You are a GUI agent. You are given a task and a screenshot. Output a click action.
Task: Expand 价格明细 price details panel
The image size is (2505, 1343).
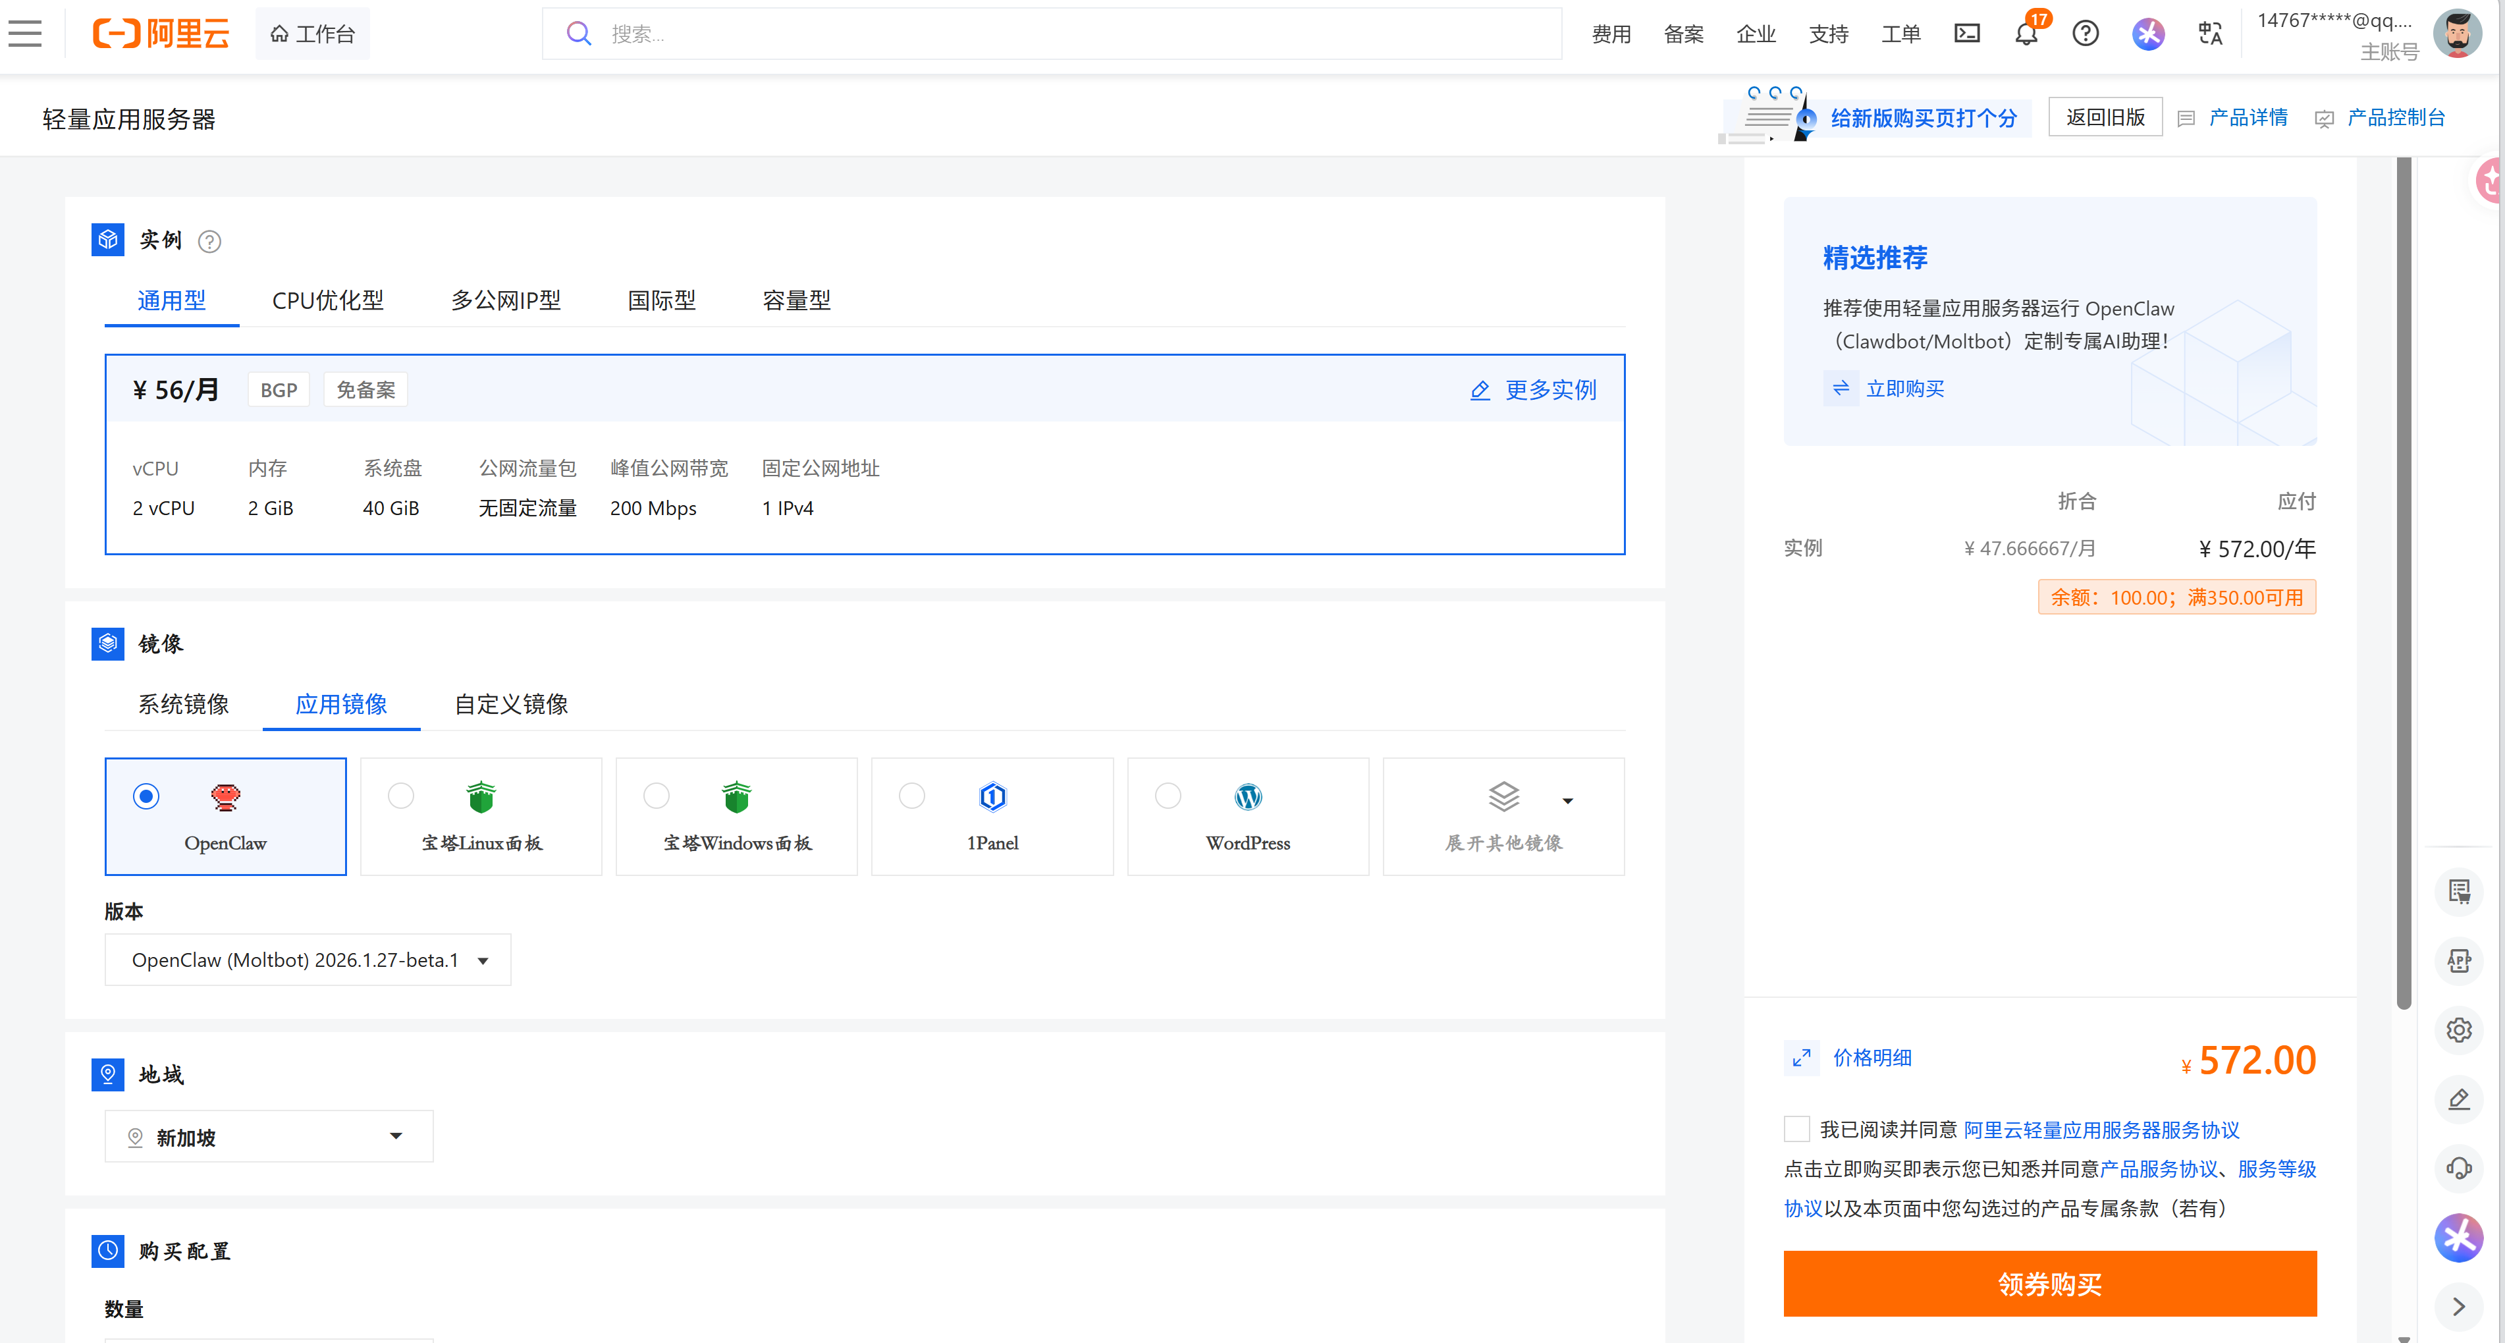1873,1058
